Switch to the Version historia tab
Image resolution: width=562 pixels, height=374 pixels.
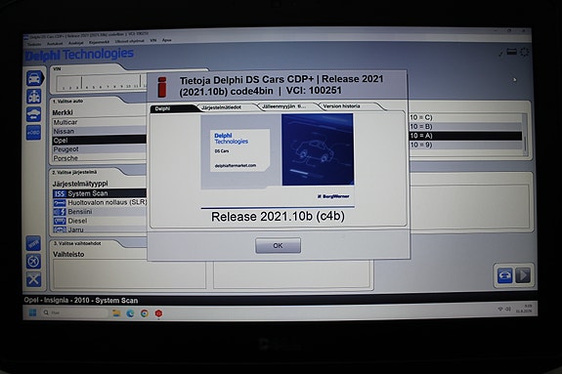341,106
